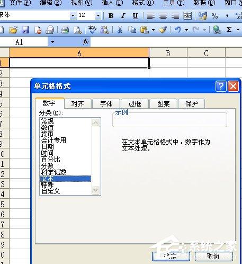Open the AutoSum dropdown arrow

(x=238, y=30)
